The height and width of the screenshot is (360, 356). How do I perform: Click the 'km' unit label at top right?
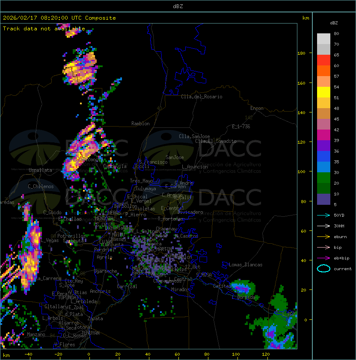tap(306, 18)
